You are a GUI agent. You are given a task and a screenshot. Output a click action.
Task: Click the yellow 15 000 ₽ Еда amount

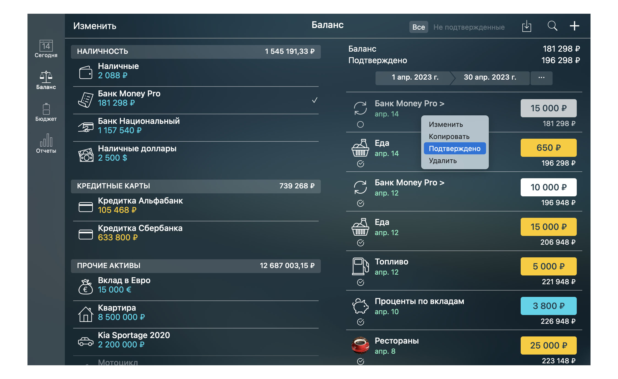coord(548,227)
